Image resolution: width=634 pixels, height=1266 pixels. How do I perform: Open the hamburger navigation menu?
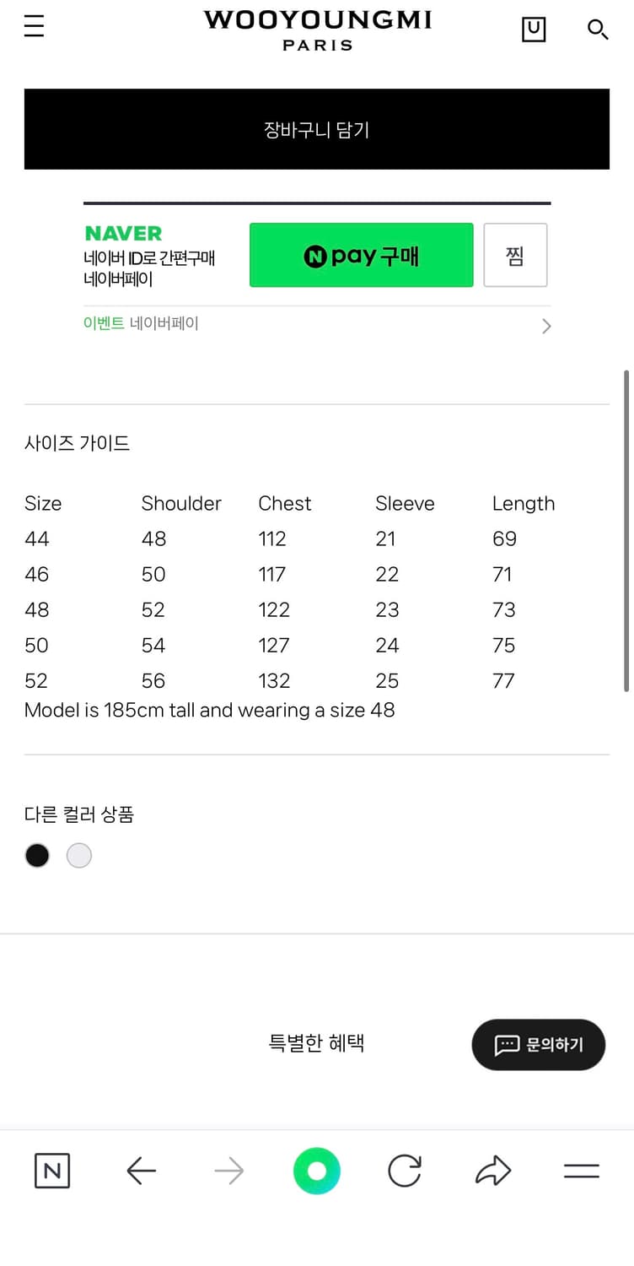pos(33,26)
